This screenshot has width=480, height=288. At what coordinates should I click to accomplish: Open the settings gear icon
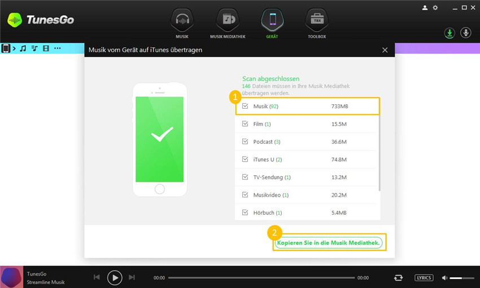[435, 8]
